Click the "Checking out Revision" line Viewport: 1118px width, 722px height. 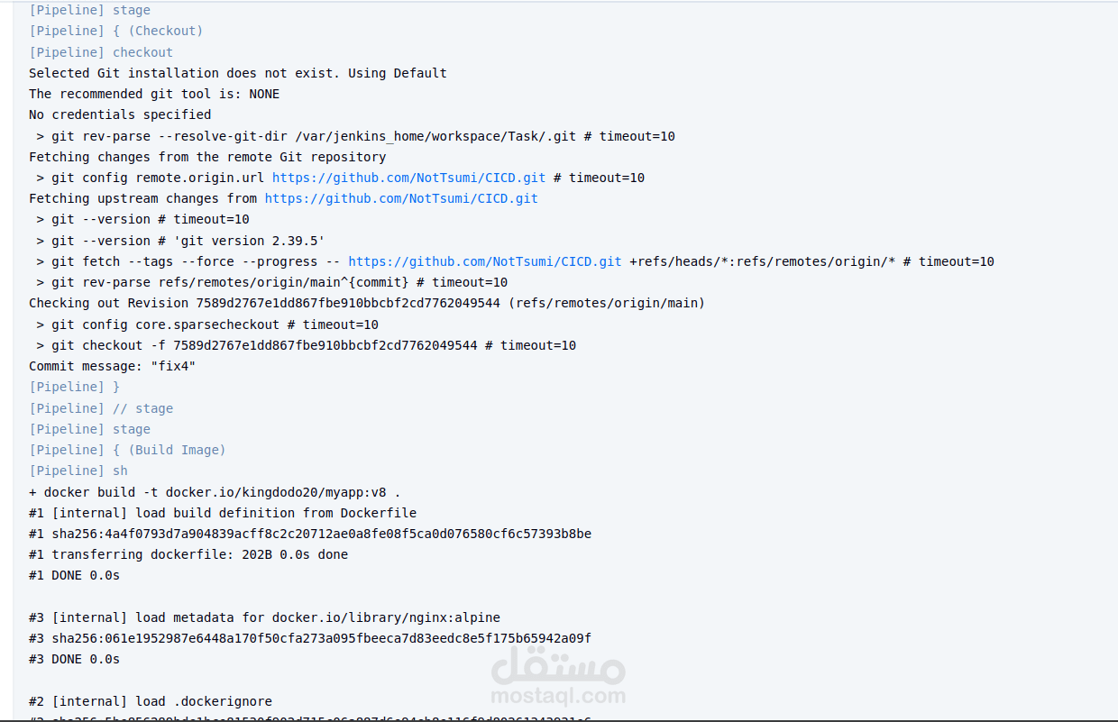366,303
